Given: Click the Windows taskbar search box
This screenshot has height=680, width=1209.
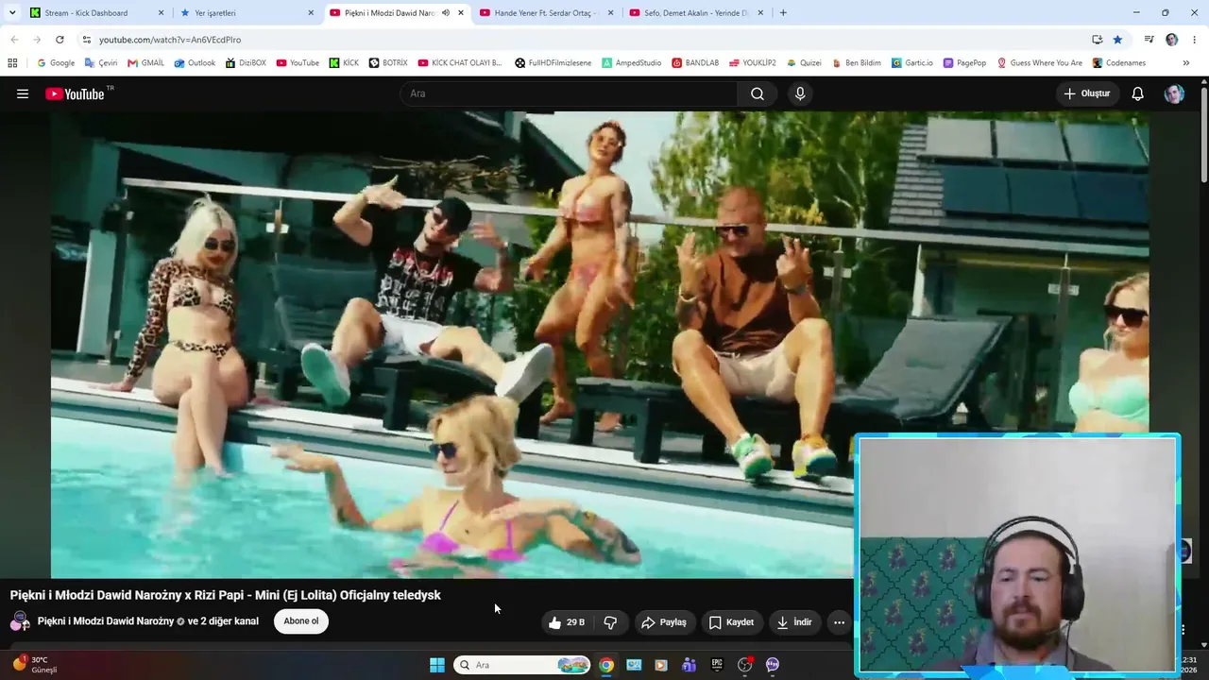Looking at the screenshot, I should [x=522, y=665].
